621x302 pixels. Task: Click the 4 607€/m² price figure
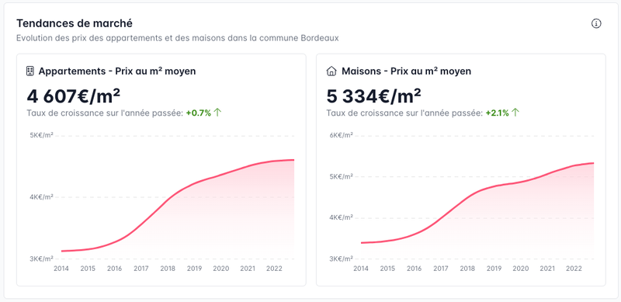(74, 96)
